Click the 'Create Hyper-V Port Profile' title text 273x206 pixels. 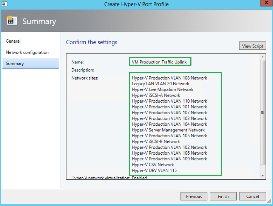136,4
